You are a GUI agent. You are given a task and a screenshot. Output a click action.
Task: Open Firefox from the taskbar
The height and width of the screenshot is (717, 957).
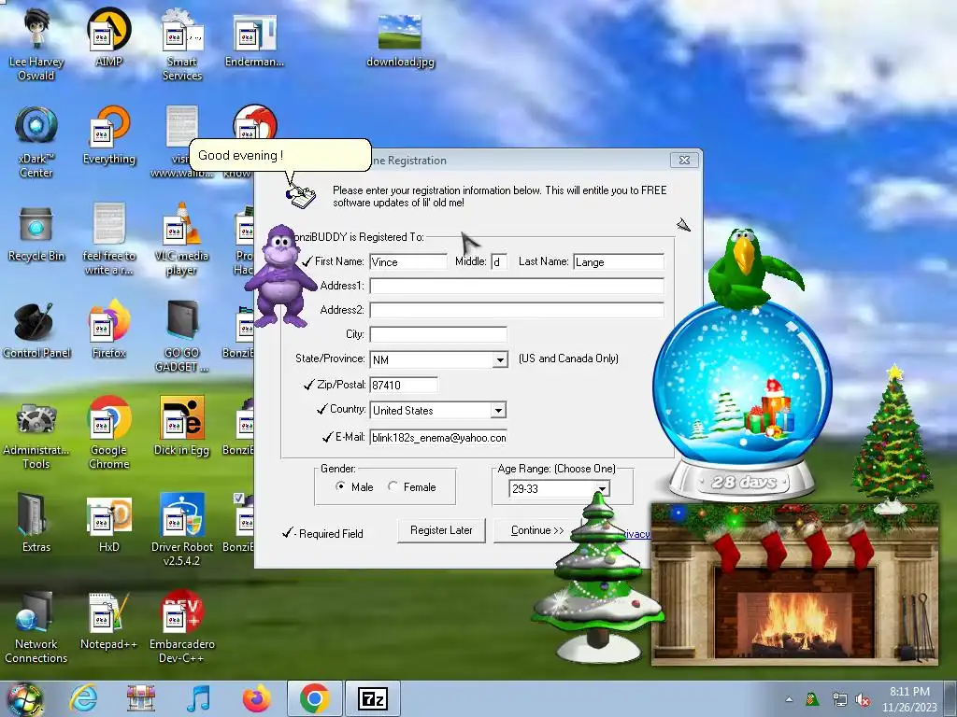coord(256,698)
